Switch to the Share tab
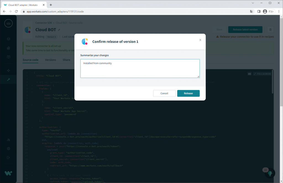This screenshot has height=183, width=283. (x=66, y=60)
